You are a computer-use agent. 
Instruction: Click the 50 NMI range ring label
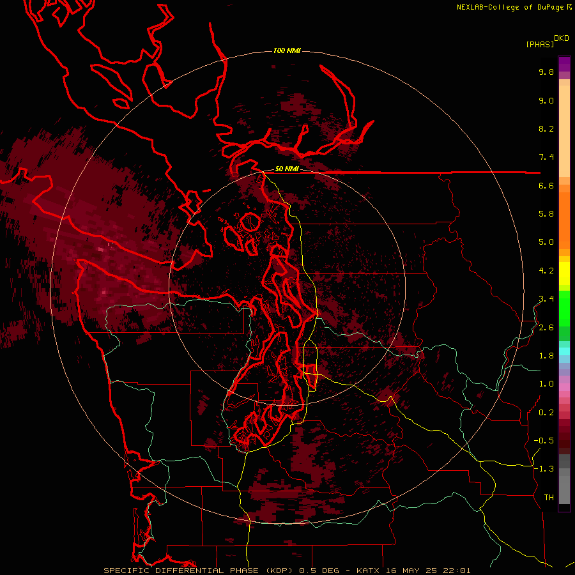click(x=287, y=169)
